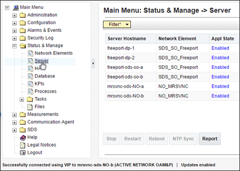240x171 pixels.
Task: Click the Main Menu computer icon
Action: 16,7
